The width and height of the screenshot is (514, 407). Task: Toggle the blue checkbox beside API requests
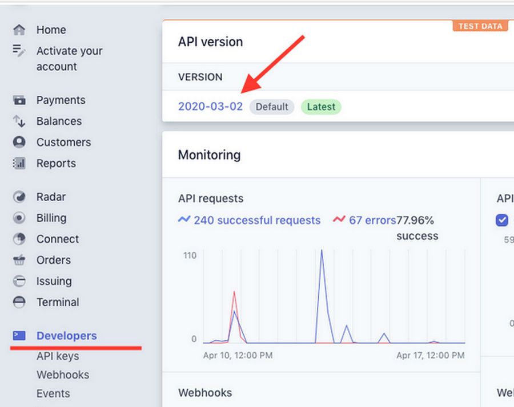502,221
